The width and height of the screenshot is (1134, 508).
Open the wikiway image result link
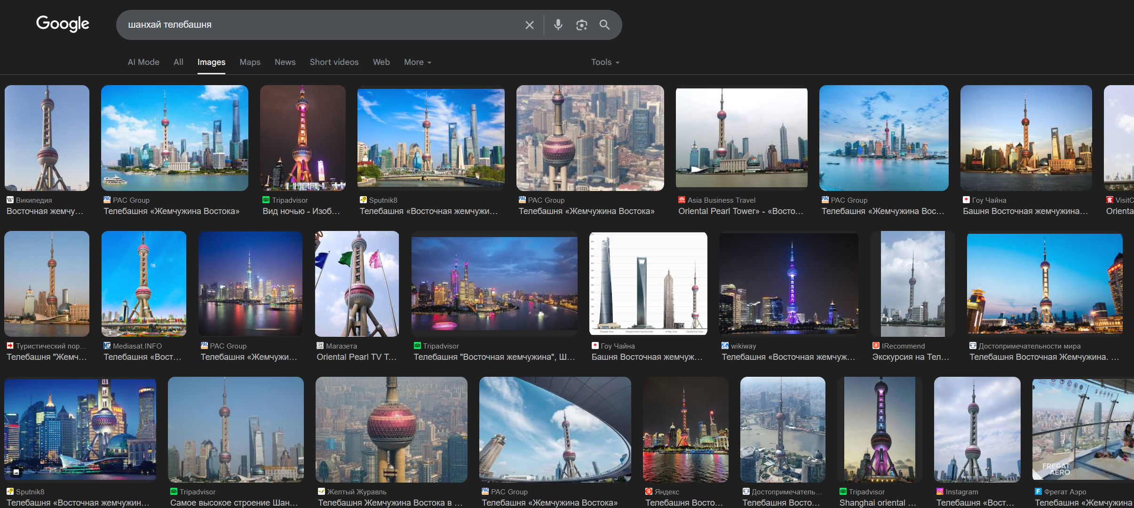pos(788,357)
